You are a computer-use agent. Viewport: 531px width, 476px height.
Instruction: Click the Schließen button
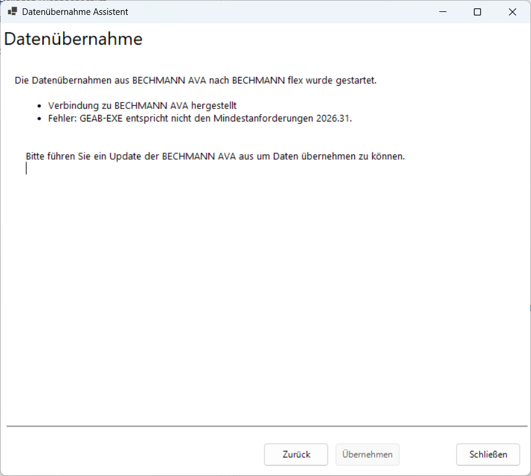pos(488,454)
